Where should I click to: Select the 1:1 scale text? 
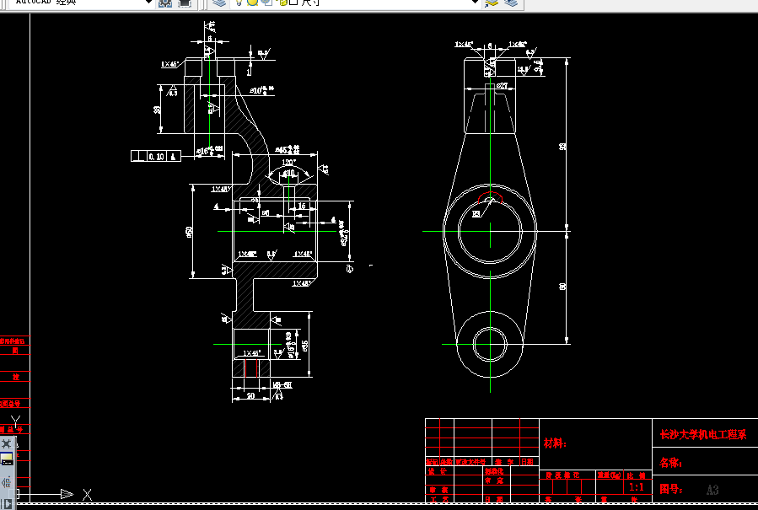(637, 487)
